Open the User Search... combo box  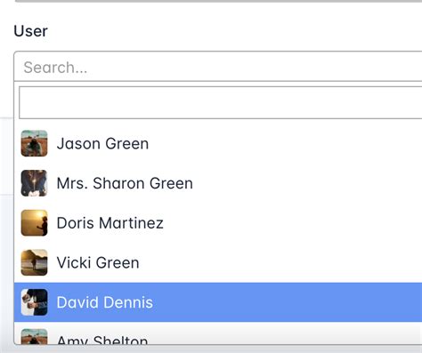click(x=218, y=66)
